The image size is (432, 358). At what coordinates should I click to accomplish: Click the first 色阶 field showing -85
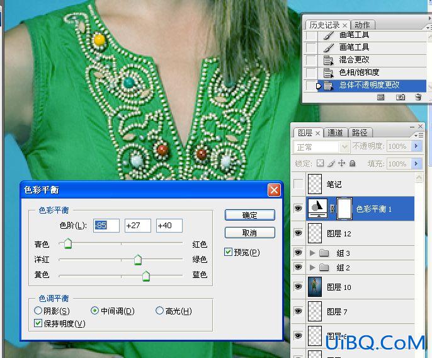(106, 226)
